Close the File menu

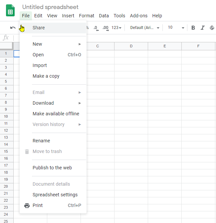tap(26, 16)
